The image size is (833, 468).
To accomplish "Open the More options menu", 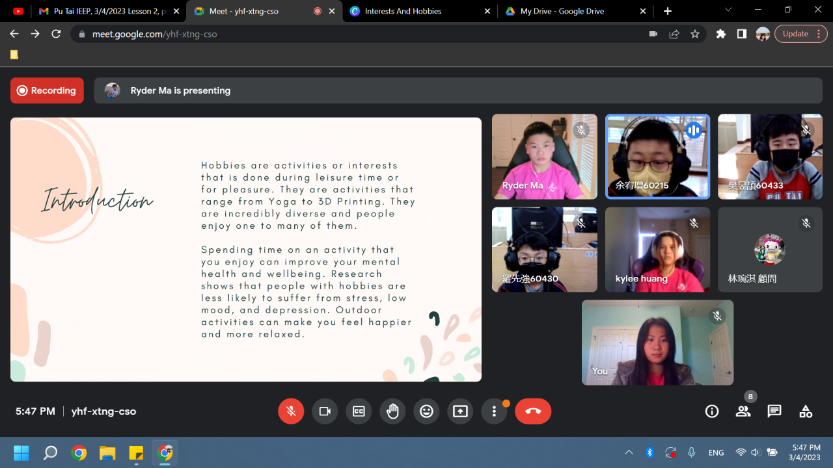I will [x=494, y=411].
